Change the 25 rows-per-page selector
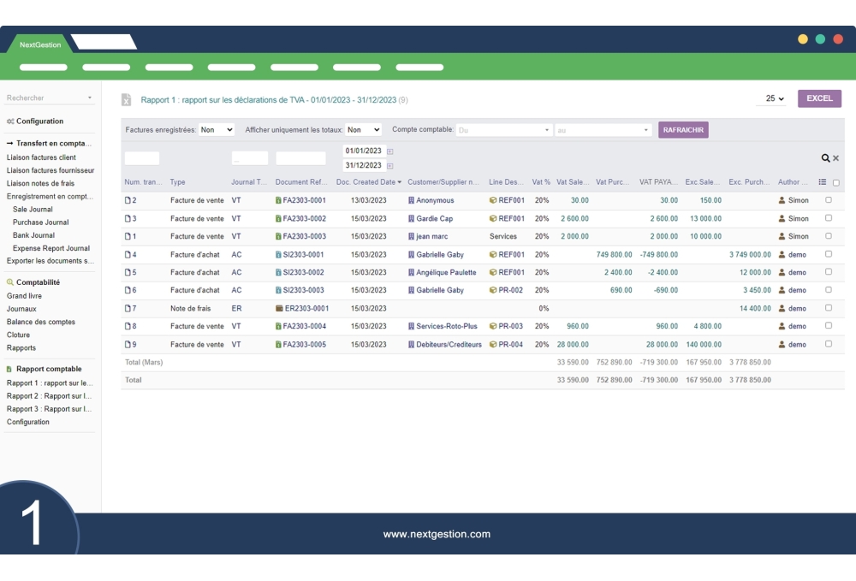 point(774,98)
